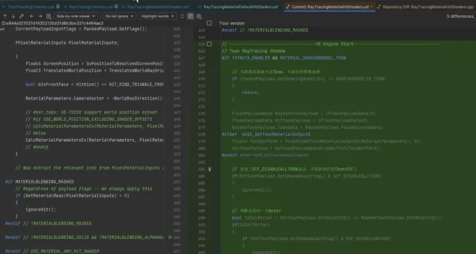Click the pencil edit source icon
The width and height of the screenshot is (476, 254).
point(21,16)
